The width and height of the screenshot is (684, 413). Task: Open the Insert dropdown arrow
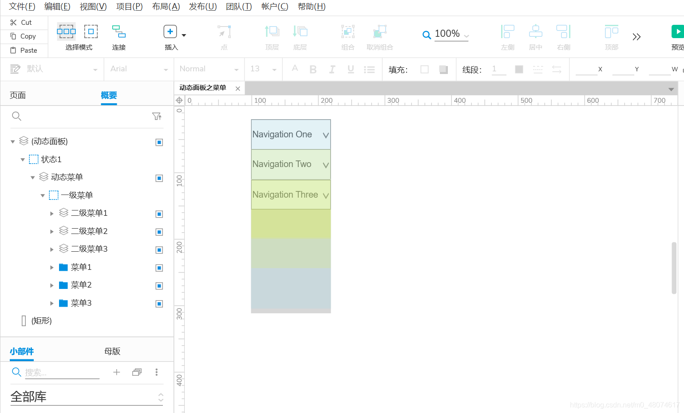(x=184, y=35)
